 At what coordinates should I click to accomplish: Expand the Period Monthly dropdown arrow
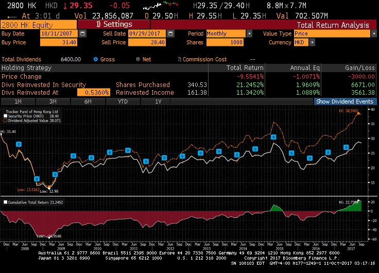coord(249,33)
